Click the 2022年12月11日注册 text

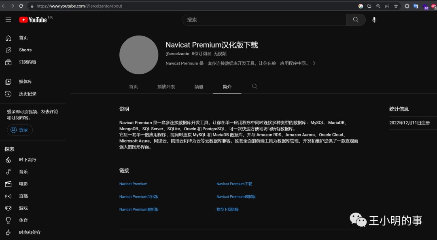coord(409,123)
